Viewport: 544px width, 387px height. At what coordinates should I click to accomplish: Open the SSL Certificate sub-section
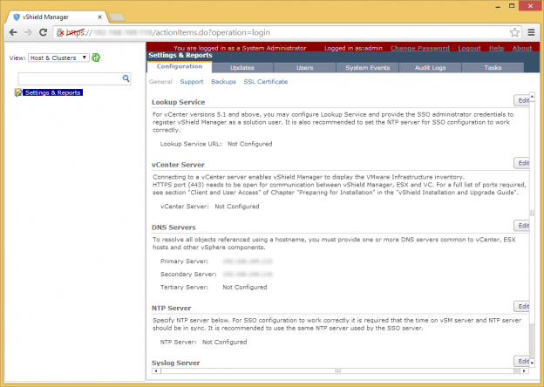(265, 82)
